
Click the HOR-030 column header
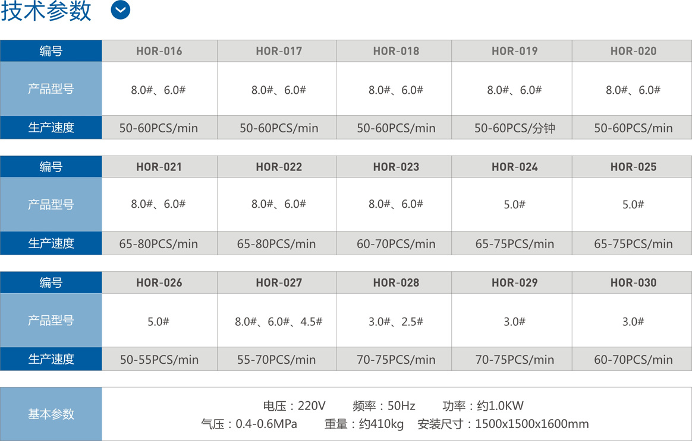click(633, 283)
